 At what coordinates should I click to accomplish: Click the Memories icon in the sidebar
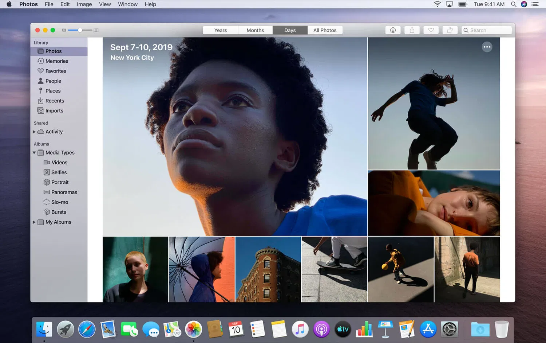point(41,61)
